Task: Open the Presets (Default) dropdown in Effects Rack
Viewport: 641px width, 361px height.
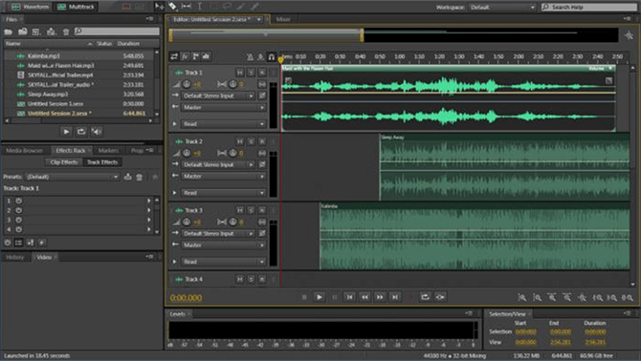Action: tap(73, 177)
